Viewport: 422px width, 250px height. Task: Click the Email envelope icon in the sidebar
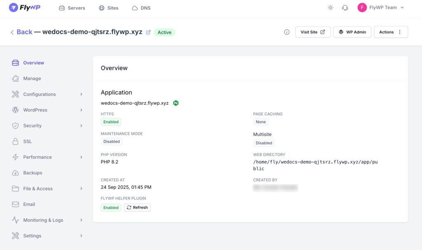click(16, 204)
